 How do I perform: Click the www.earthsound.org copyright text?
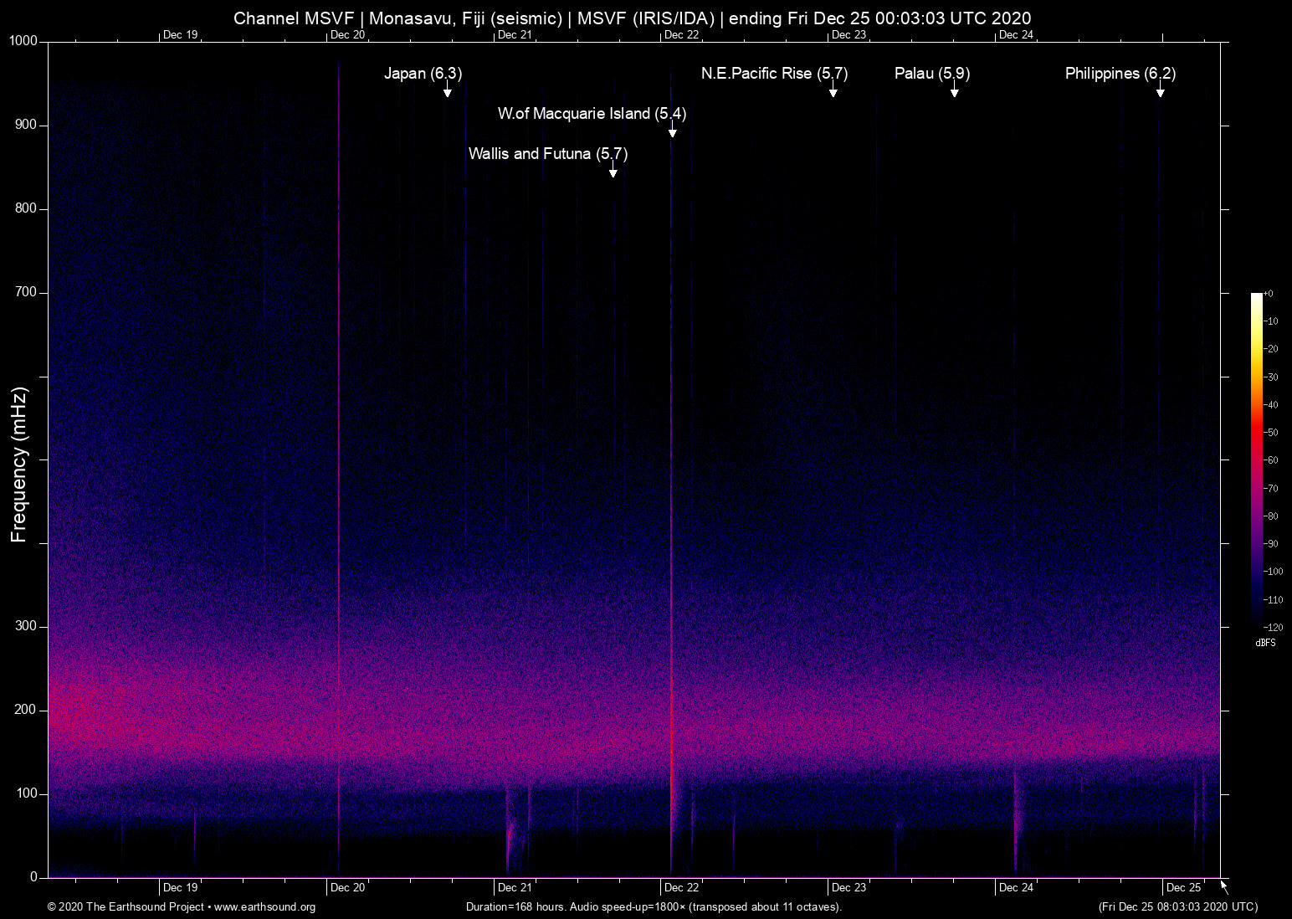(181, 907)
